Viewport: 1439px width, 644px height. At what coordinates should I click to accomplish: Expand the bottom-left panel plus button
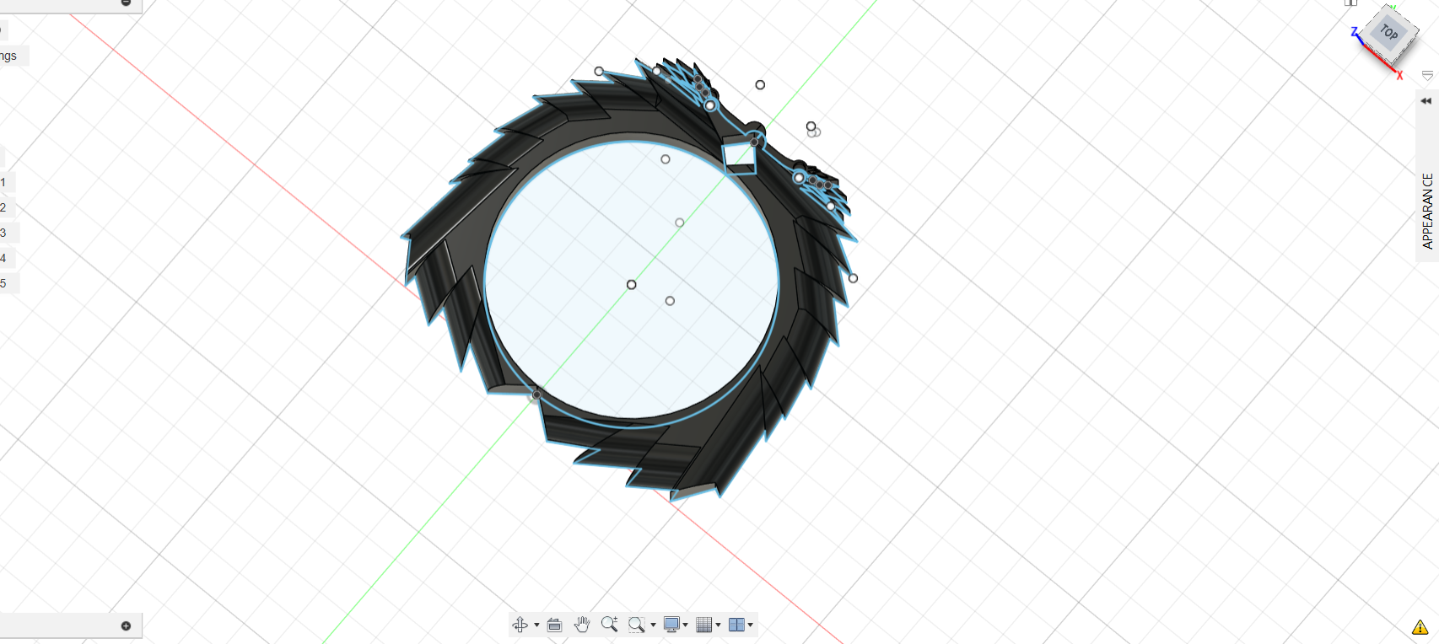tap(126, 625)
